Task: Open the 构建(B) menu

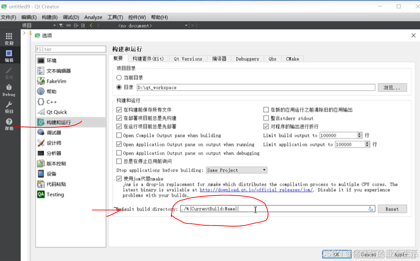Action: (49, 17)
